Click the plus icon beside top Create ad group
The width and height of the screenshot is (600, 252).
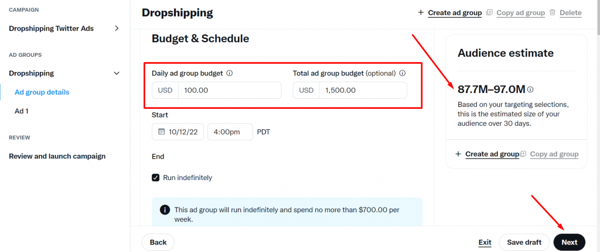pos(421,13)
